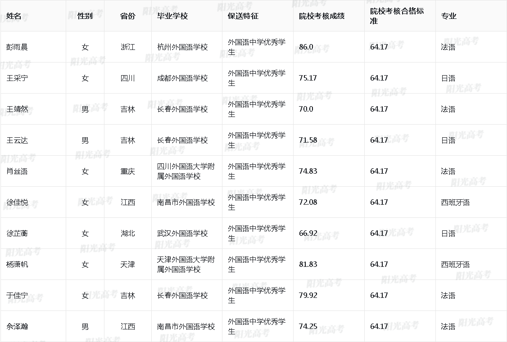Select the name 肖丝语
This screenshot has width=507, height=342.
17,171
